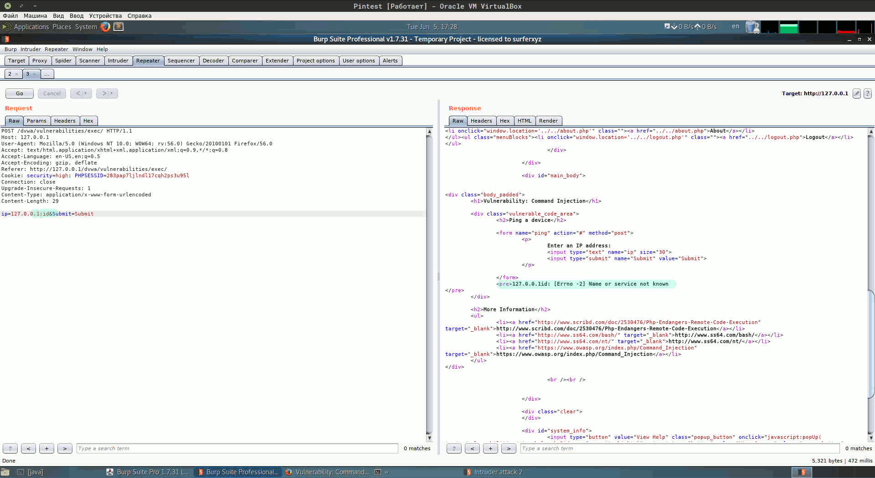Show response Render tab
Viewport: 875px width, 478px height.
click(x=549, y=121)
